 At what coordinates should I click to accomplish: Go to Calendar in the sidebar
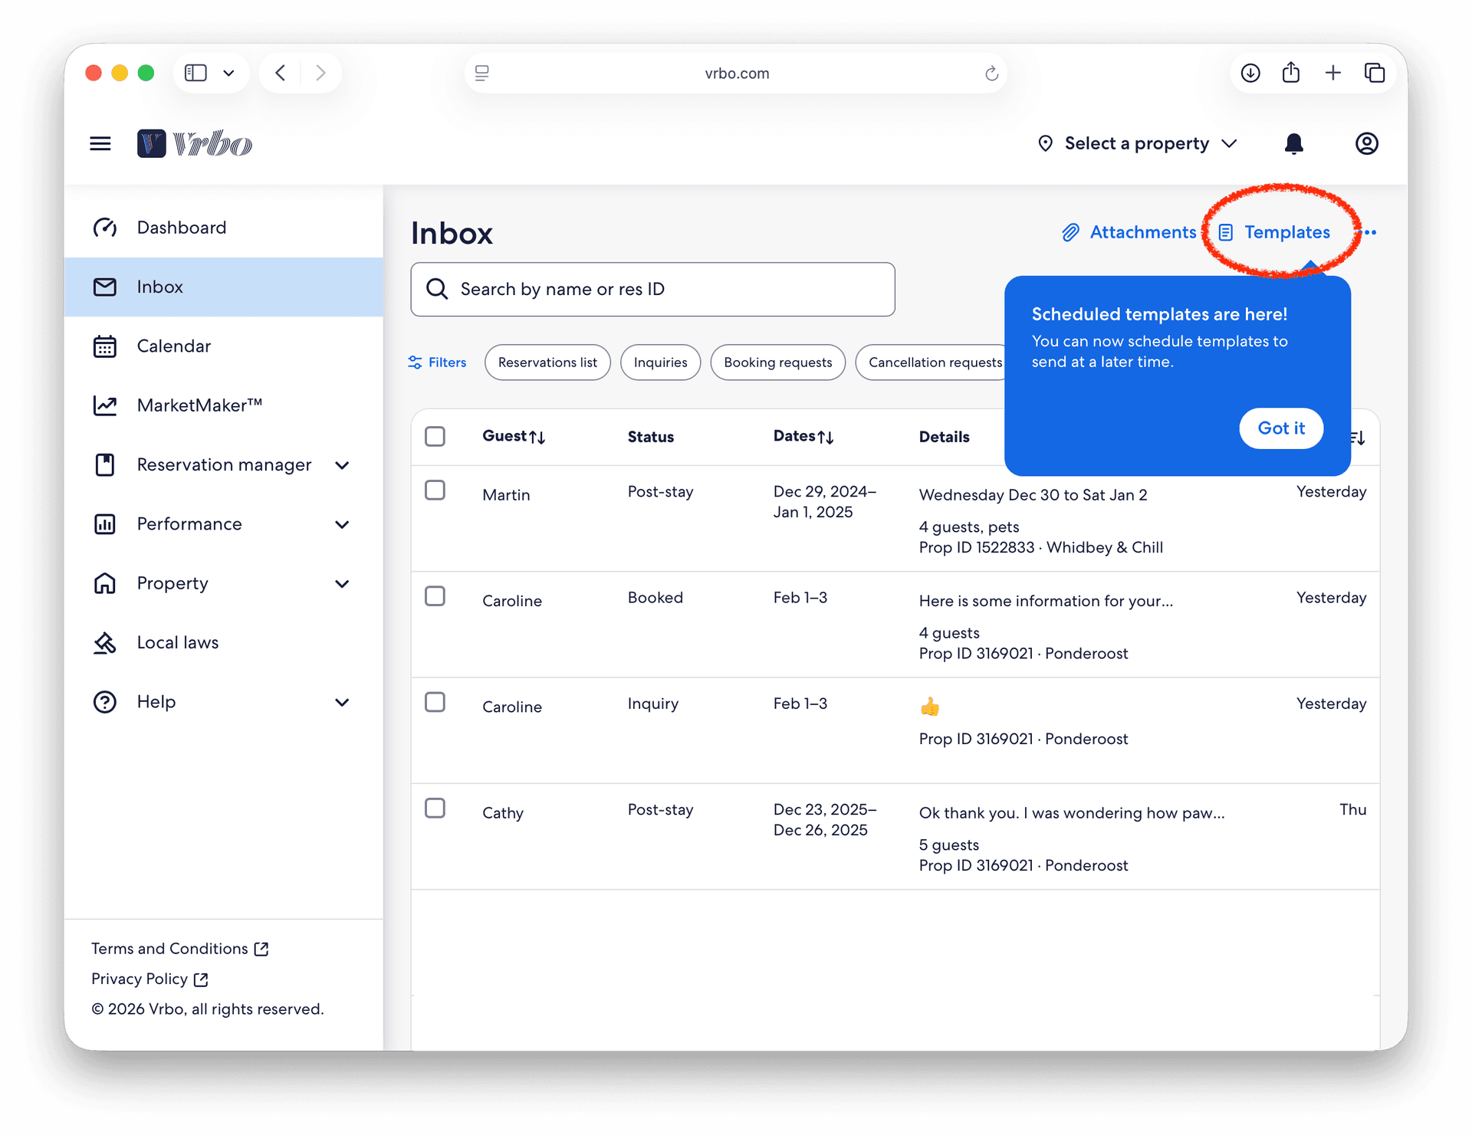[173, 346]
